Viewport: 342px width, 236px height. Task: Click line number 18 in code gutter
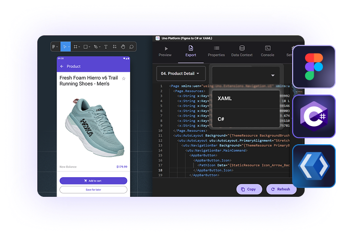click(x=160, y=170)
